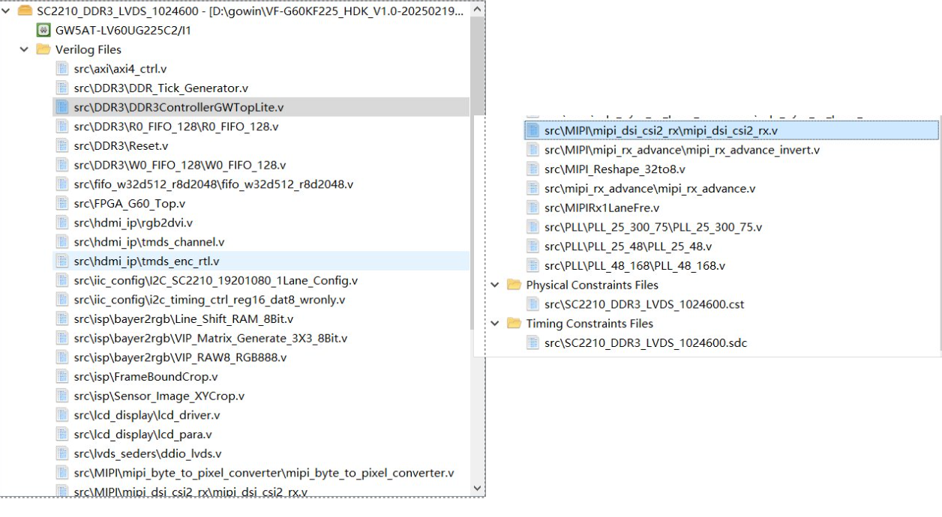
Task: Select src\hdmi_ip\tmds_enc_rtl.v file
Action: click(146, 261)
